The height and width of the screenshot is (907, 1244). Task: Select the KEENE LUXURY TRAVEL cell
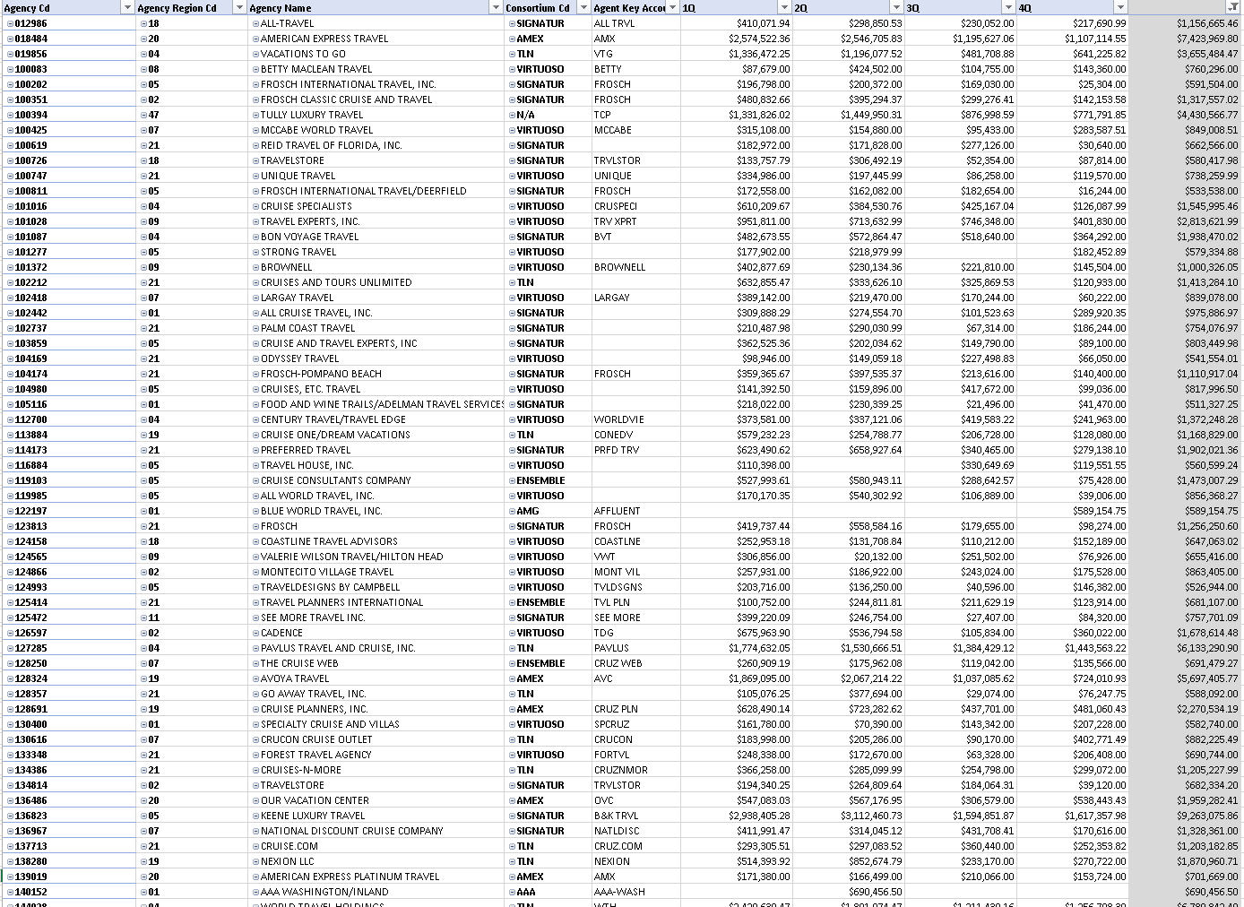click(376, 816)
